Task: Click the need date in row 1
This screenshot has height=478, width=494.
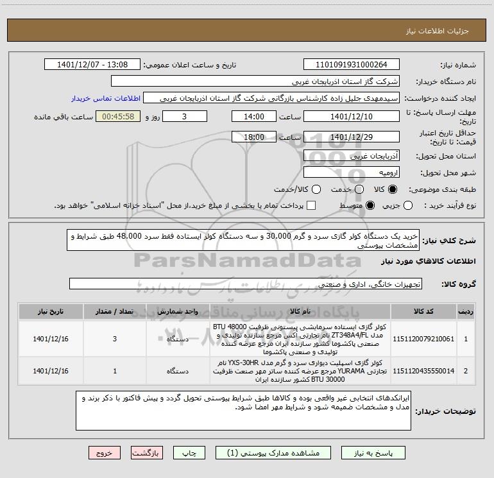Action: 51,339
